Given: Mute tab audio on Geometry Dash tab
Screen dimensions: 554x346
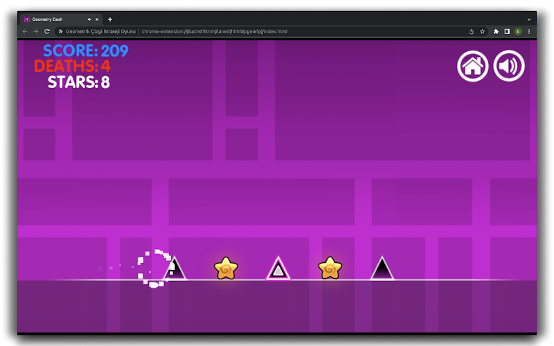Looking at the screenshot, I should click(89, 19).
